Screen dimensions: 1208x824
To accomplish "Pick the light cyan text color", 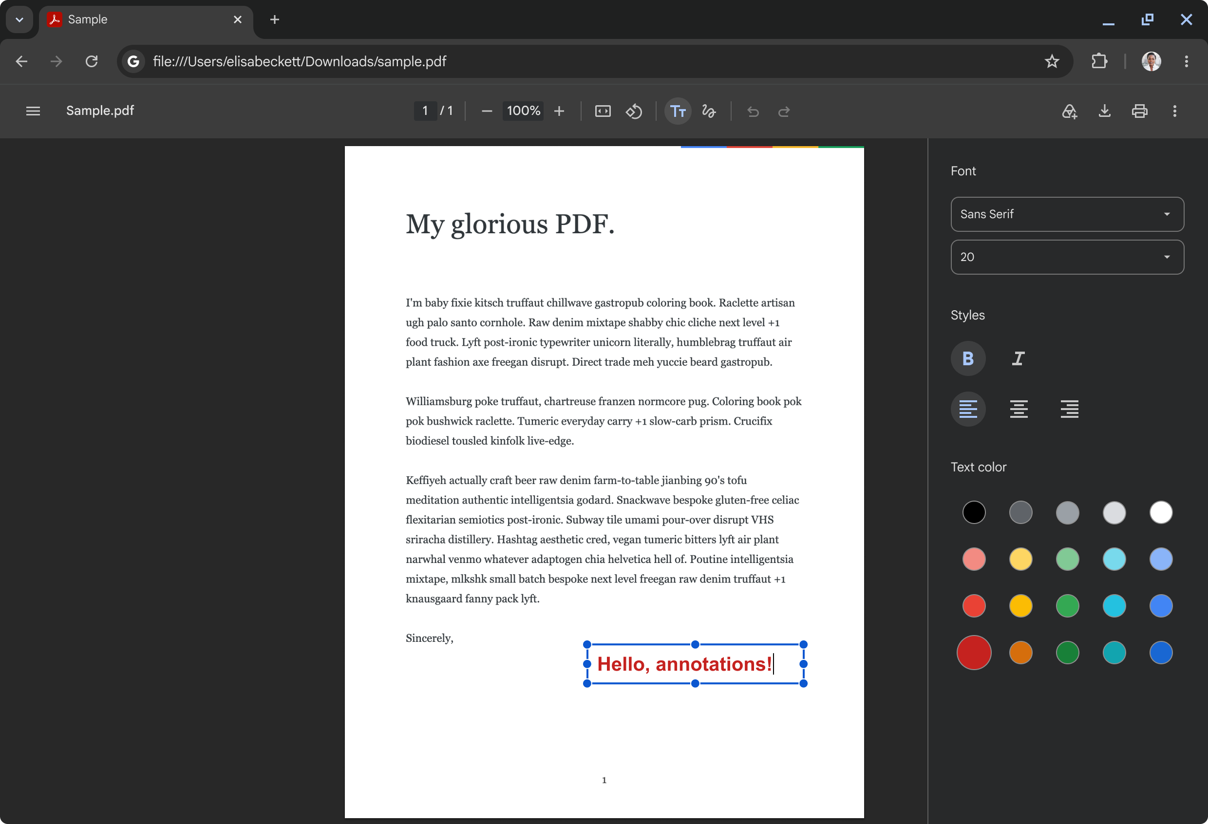I will [1114, 559].
